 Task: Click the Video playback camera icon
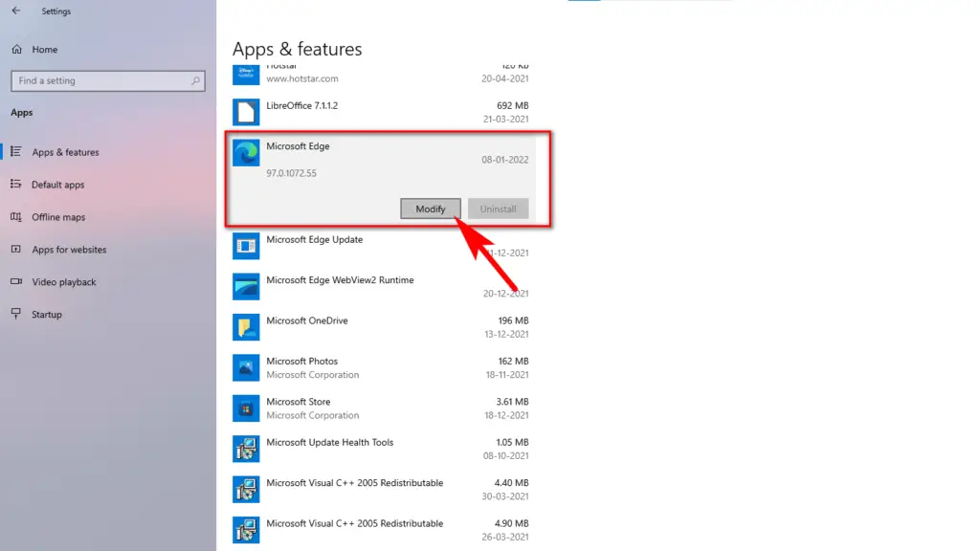click(x=16, y=282)
